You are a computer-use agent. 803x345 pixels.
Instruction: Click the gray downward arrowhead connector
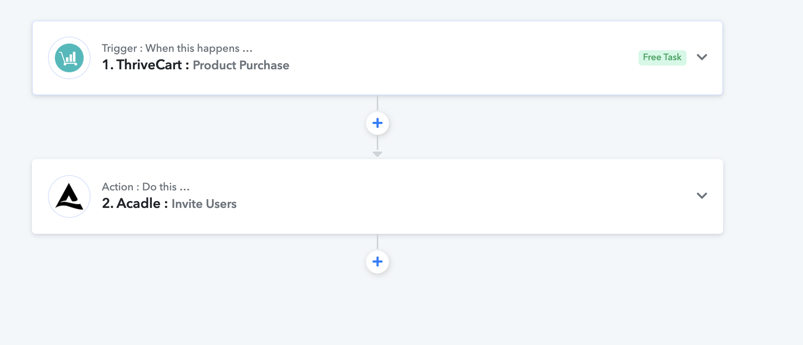(378, 154)
